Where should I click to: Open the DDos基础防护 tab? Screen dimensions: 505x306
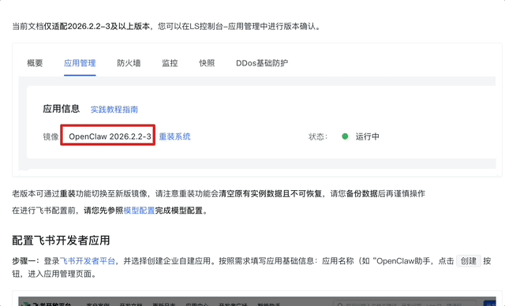pos(262,63)
